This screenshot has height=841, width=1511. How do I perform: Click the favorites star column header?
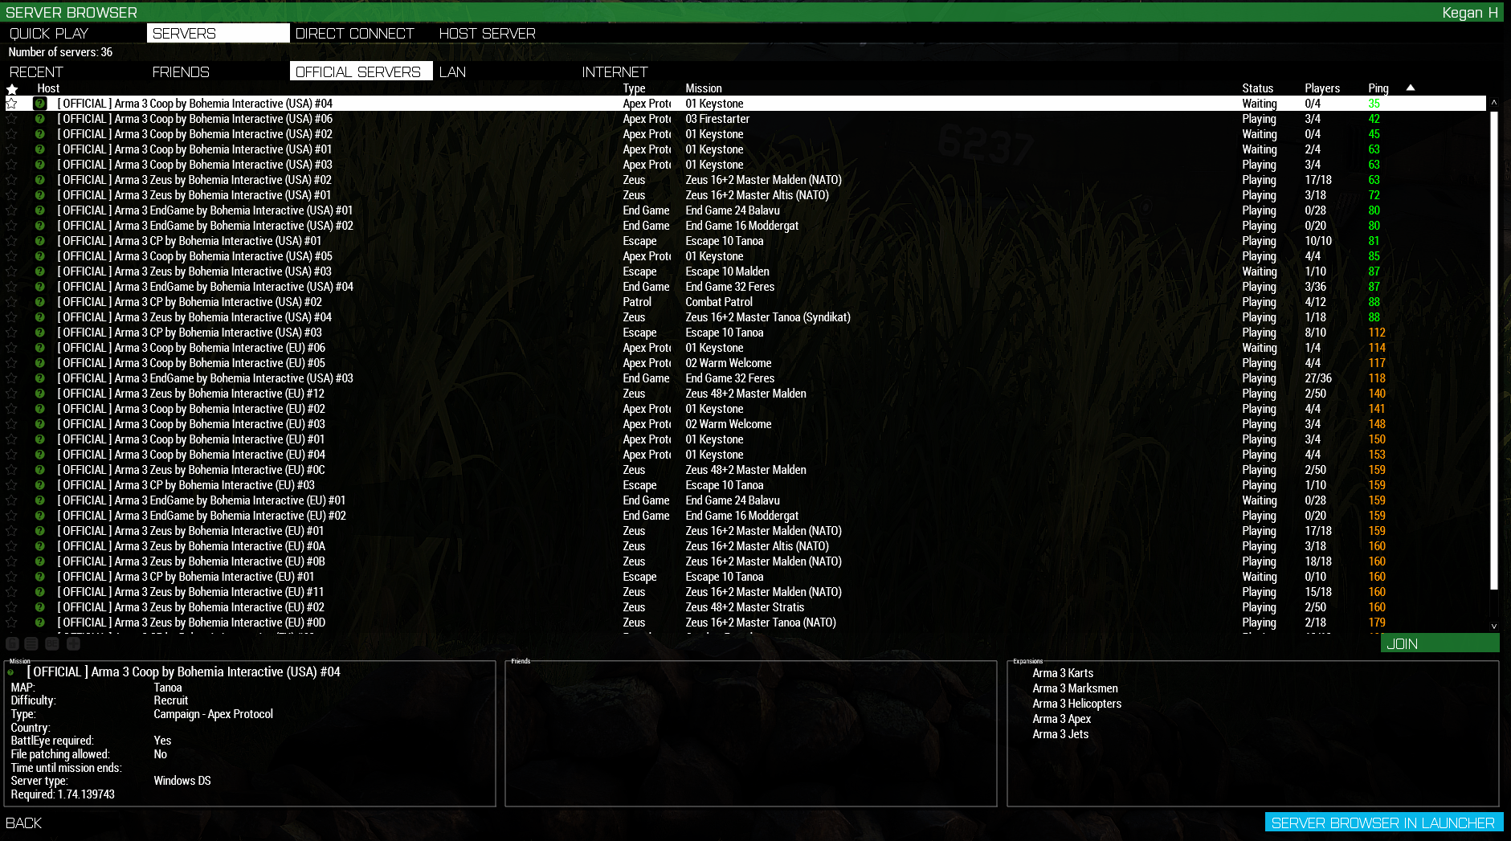(x=12, y=88)
